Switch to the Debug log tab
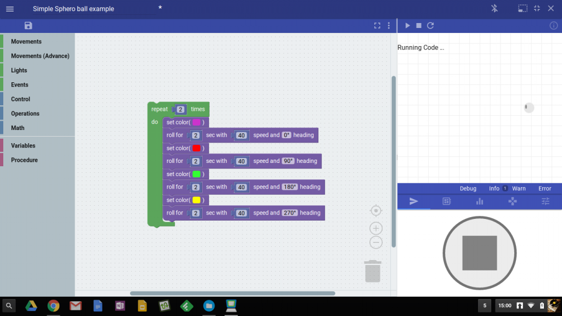This screenshot has width=562, height=316. click(x=468, y=188)
